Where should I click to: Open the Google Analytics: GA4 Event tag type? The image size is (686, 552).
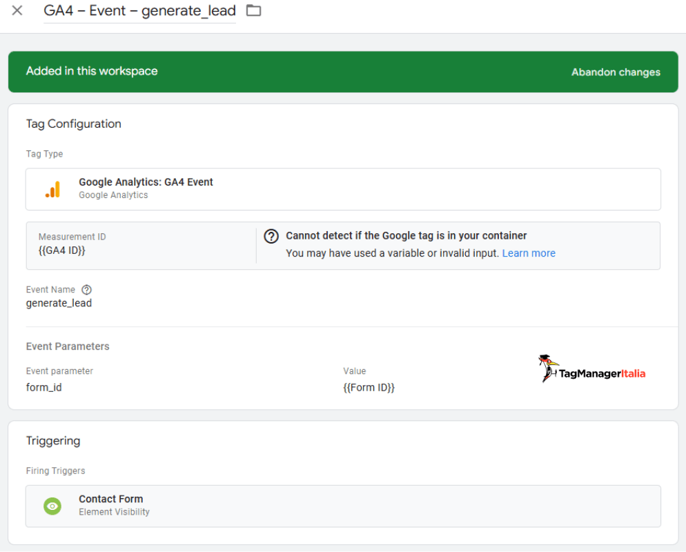coord(343,189)
